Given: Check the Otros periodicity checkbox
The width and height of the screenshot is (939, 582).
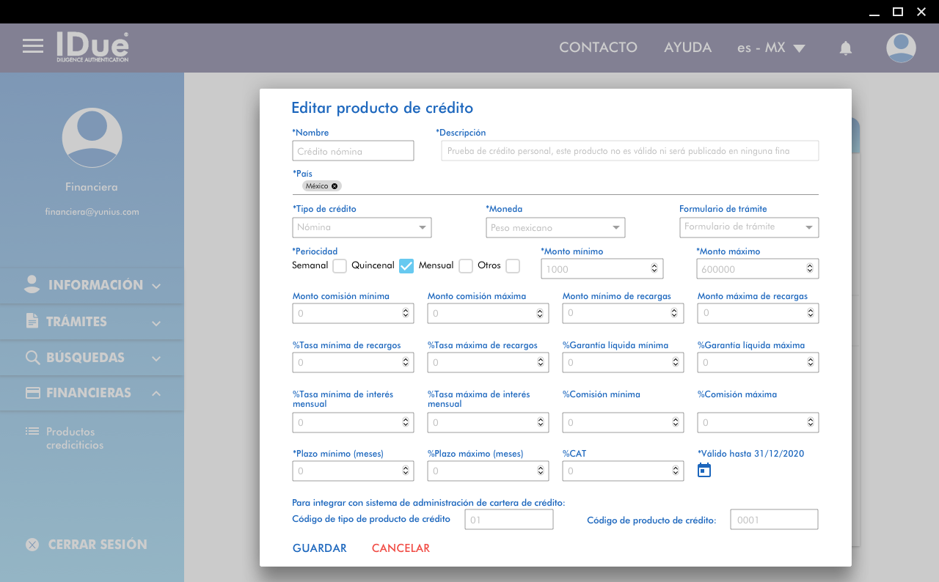Looking at the screenshot, I should coord(513,266).
